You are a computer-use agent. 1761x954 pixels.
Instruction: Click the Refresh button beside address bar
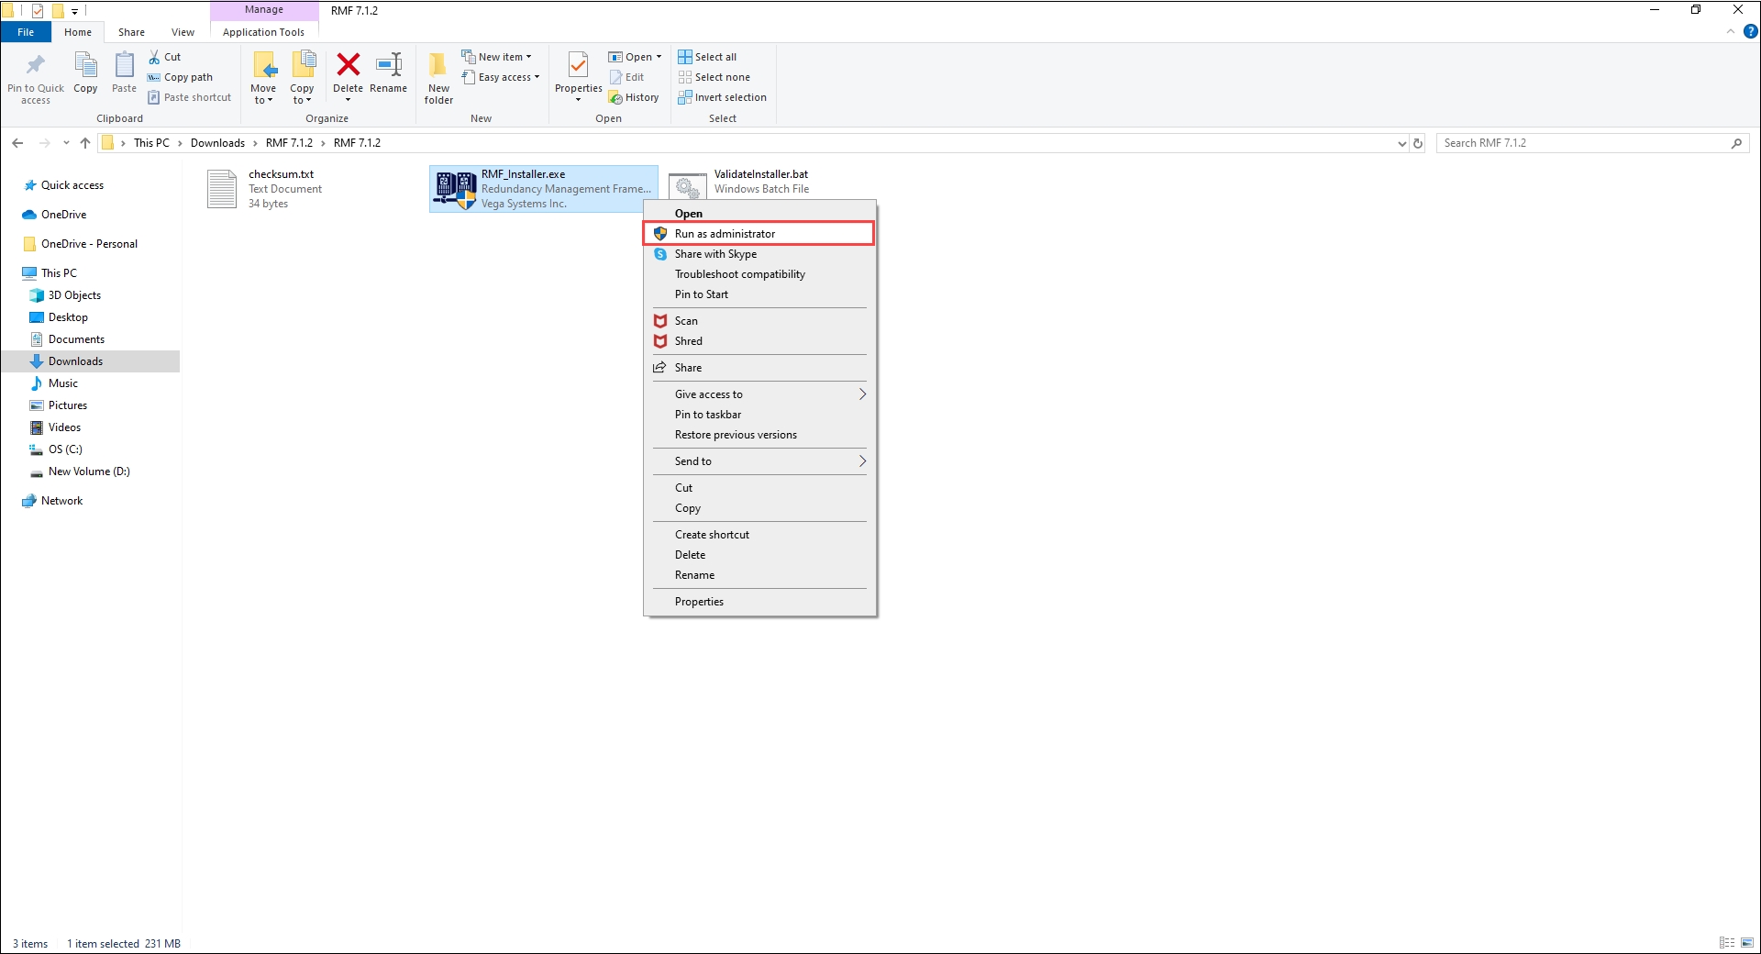tap(1418, 143)
